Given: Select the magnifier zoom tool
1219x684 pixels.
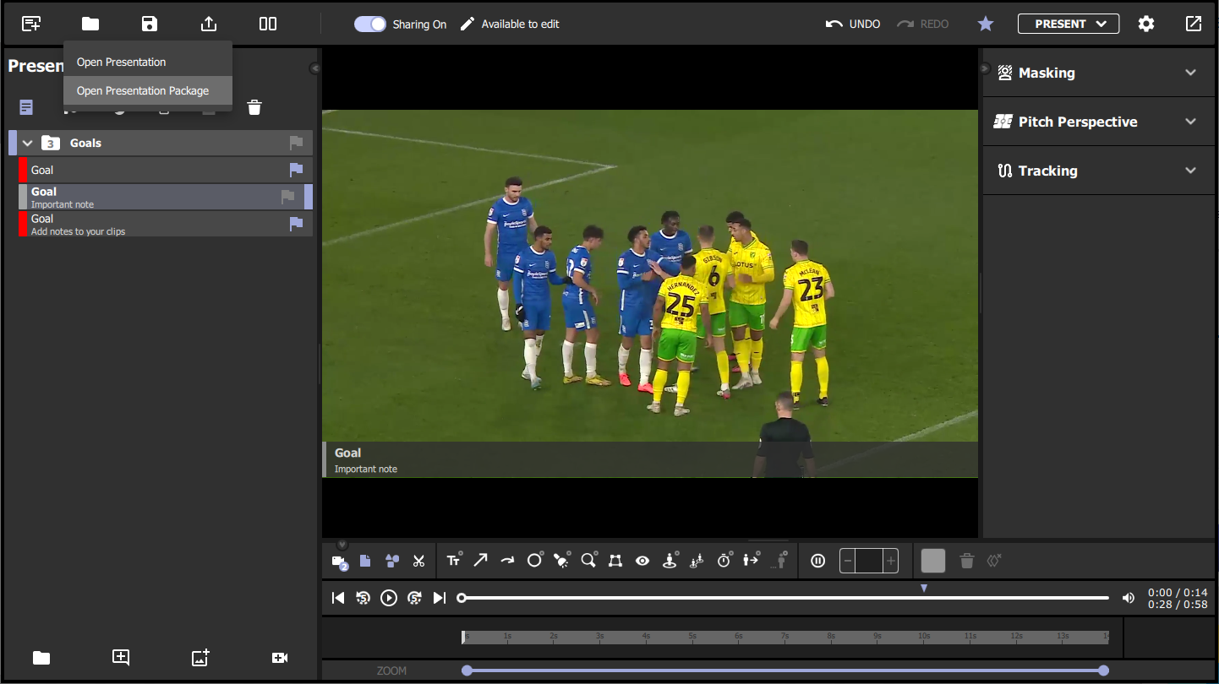Looking at the screenshot, I should point(588,560).
